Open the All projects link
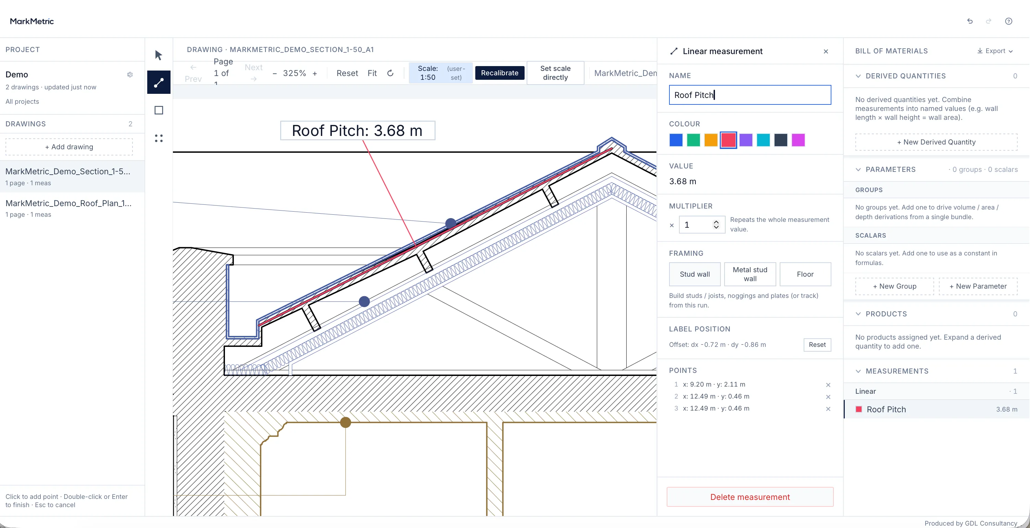 [x=22, y=101]
